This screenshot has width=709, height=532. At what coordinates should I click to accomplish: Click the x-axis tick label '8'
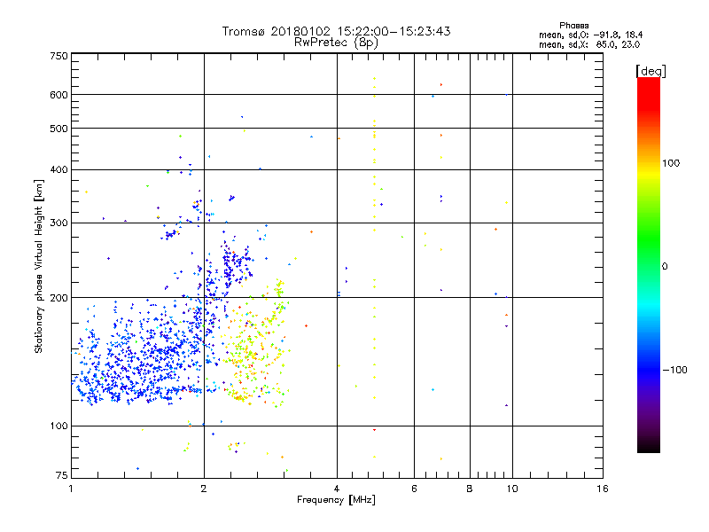[470, 489]
